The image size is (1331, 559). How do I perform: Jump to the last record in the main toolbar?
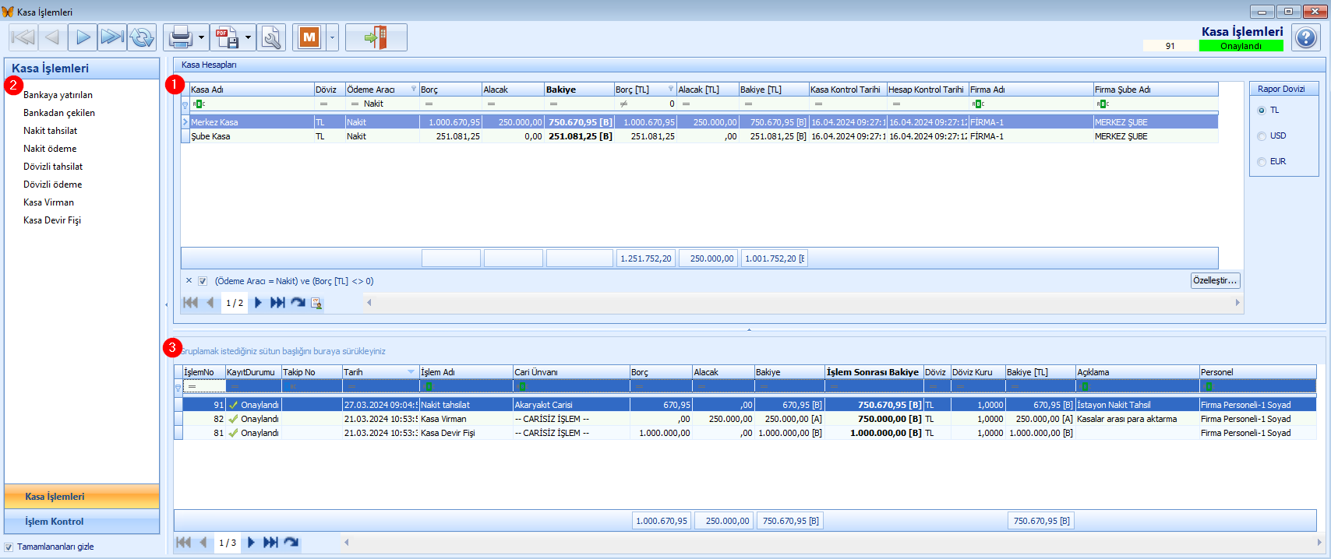coord(112,37)
